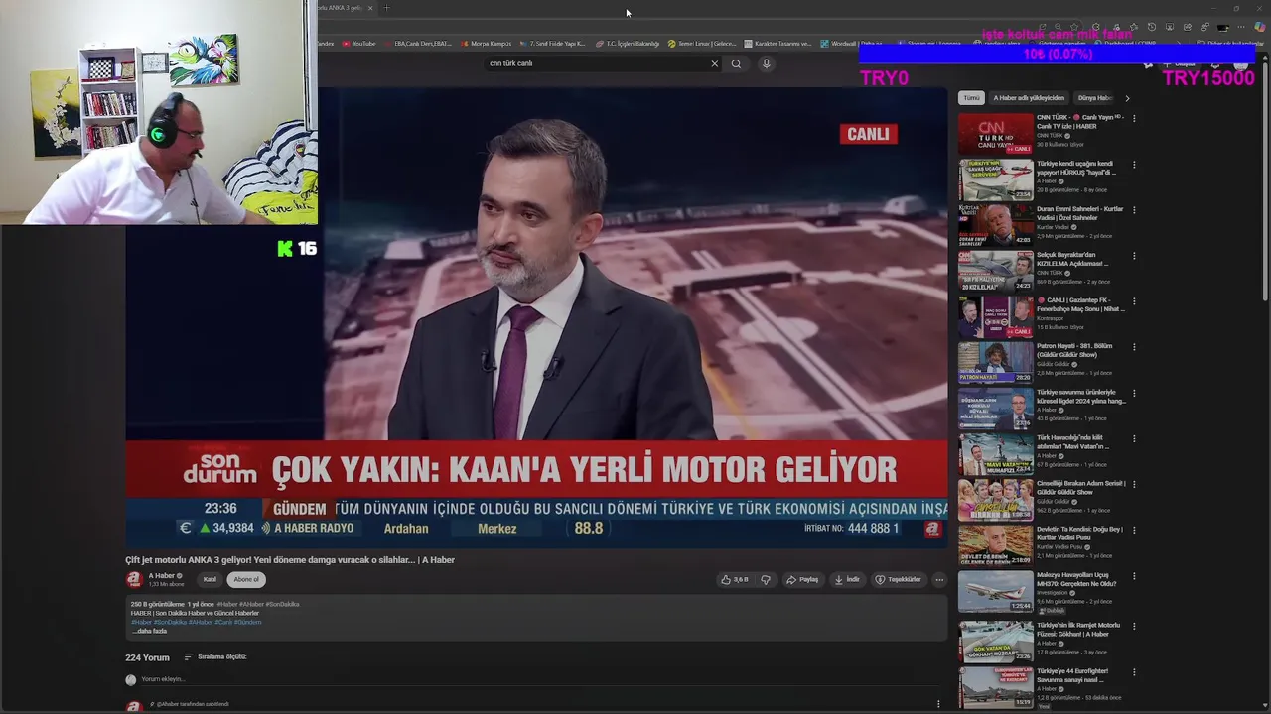Viewport: 1271px width, 714px height.
Task: Open T.C. İçişleri Bakanlığı bookmark
Action: tap(628, 44)
